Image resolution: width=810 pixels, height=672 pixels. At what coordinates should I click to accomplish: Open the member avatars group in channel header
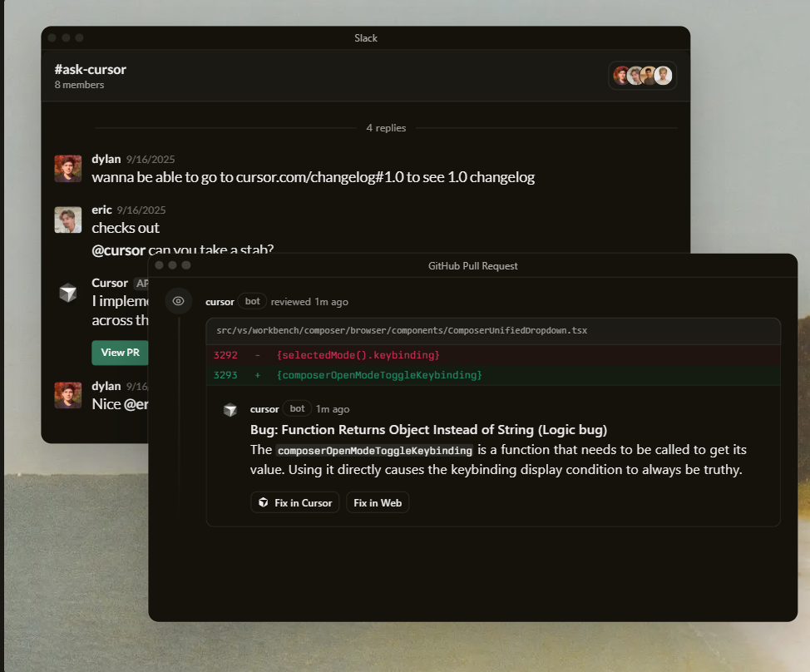642,76
